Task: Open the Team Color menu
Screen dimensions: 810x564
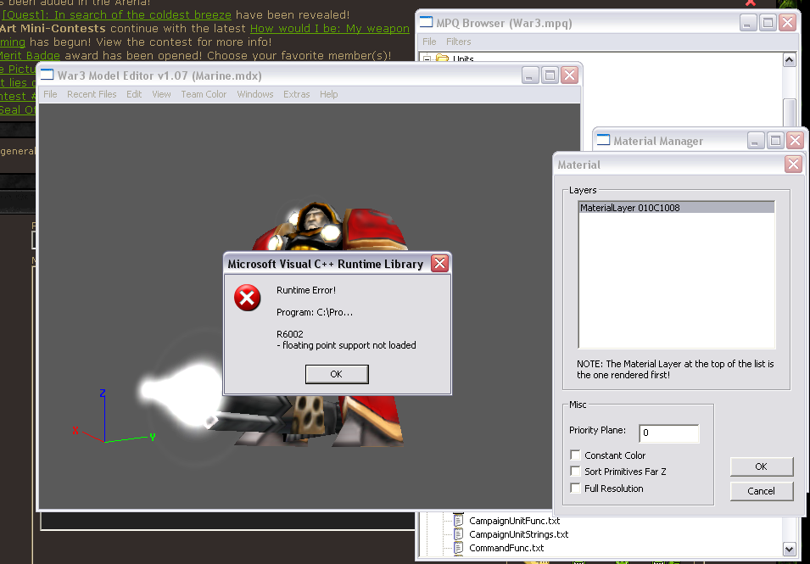Action: coord(204,94)
